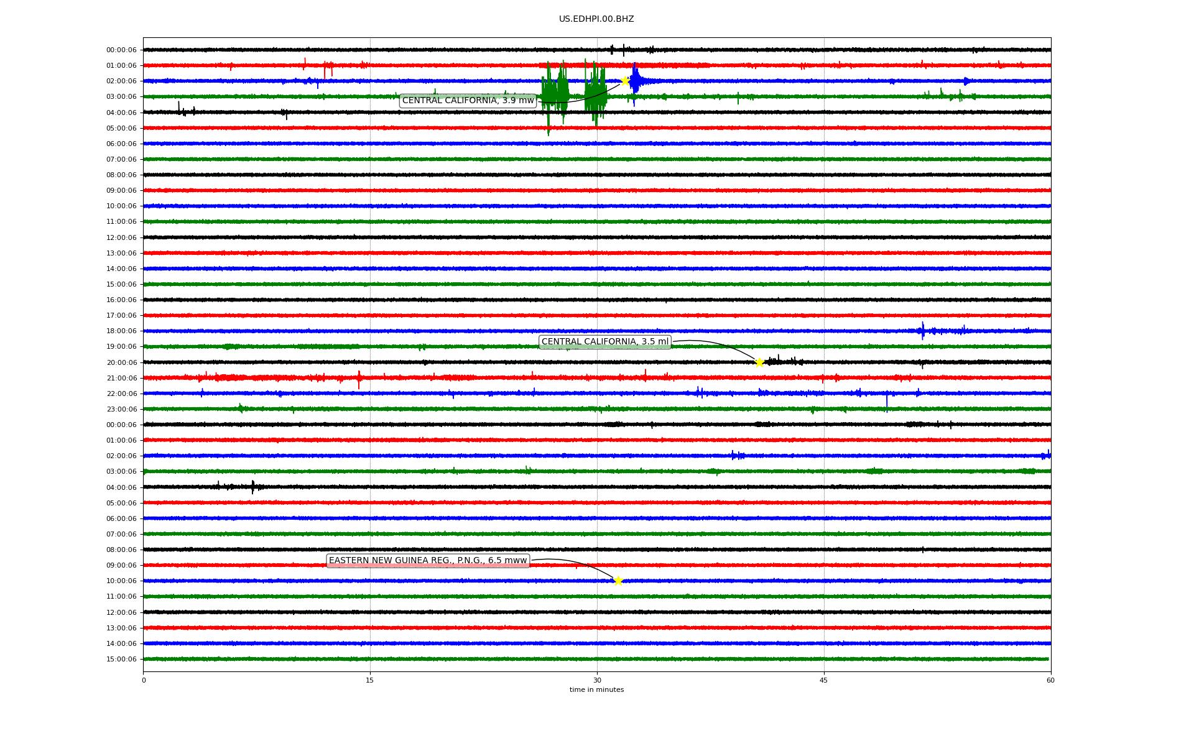Click the Central California 3.5 ml label

pyautogui.click(x=604, y=342)
